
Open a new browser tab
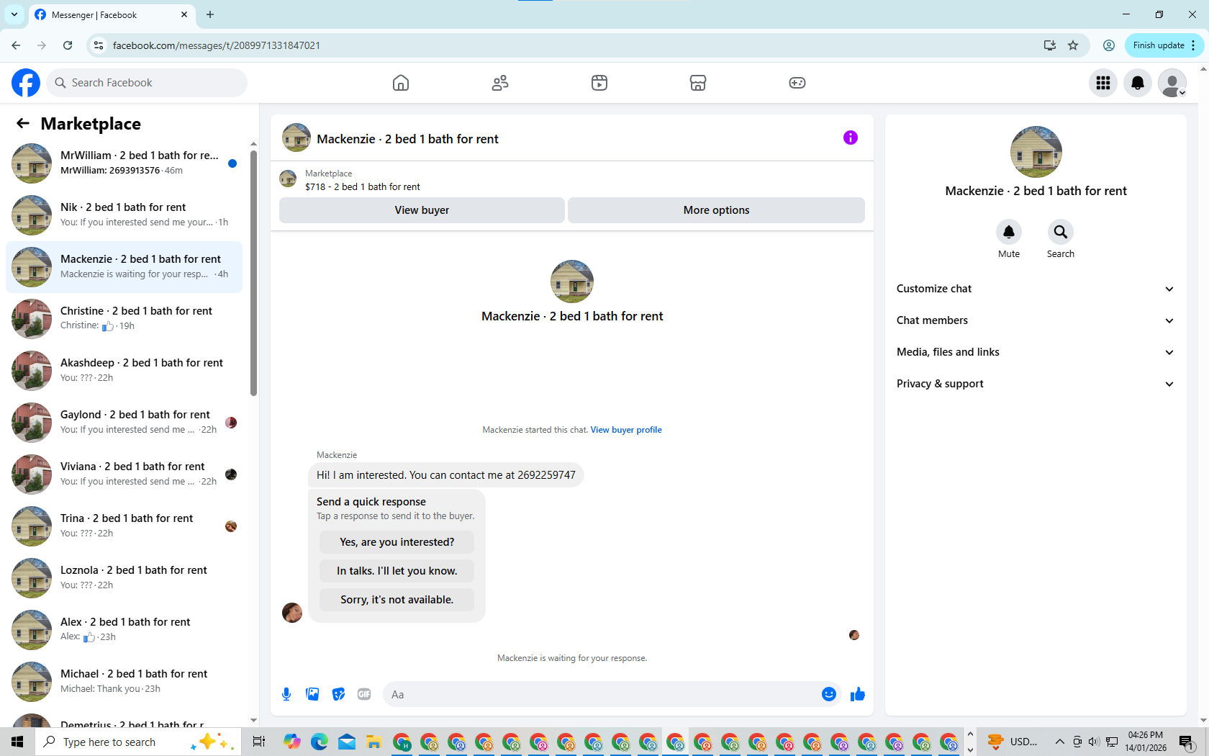(x=210, y=14)
